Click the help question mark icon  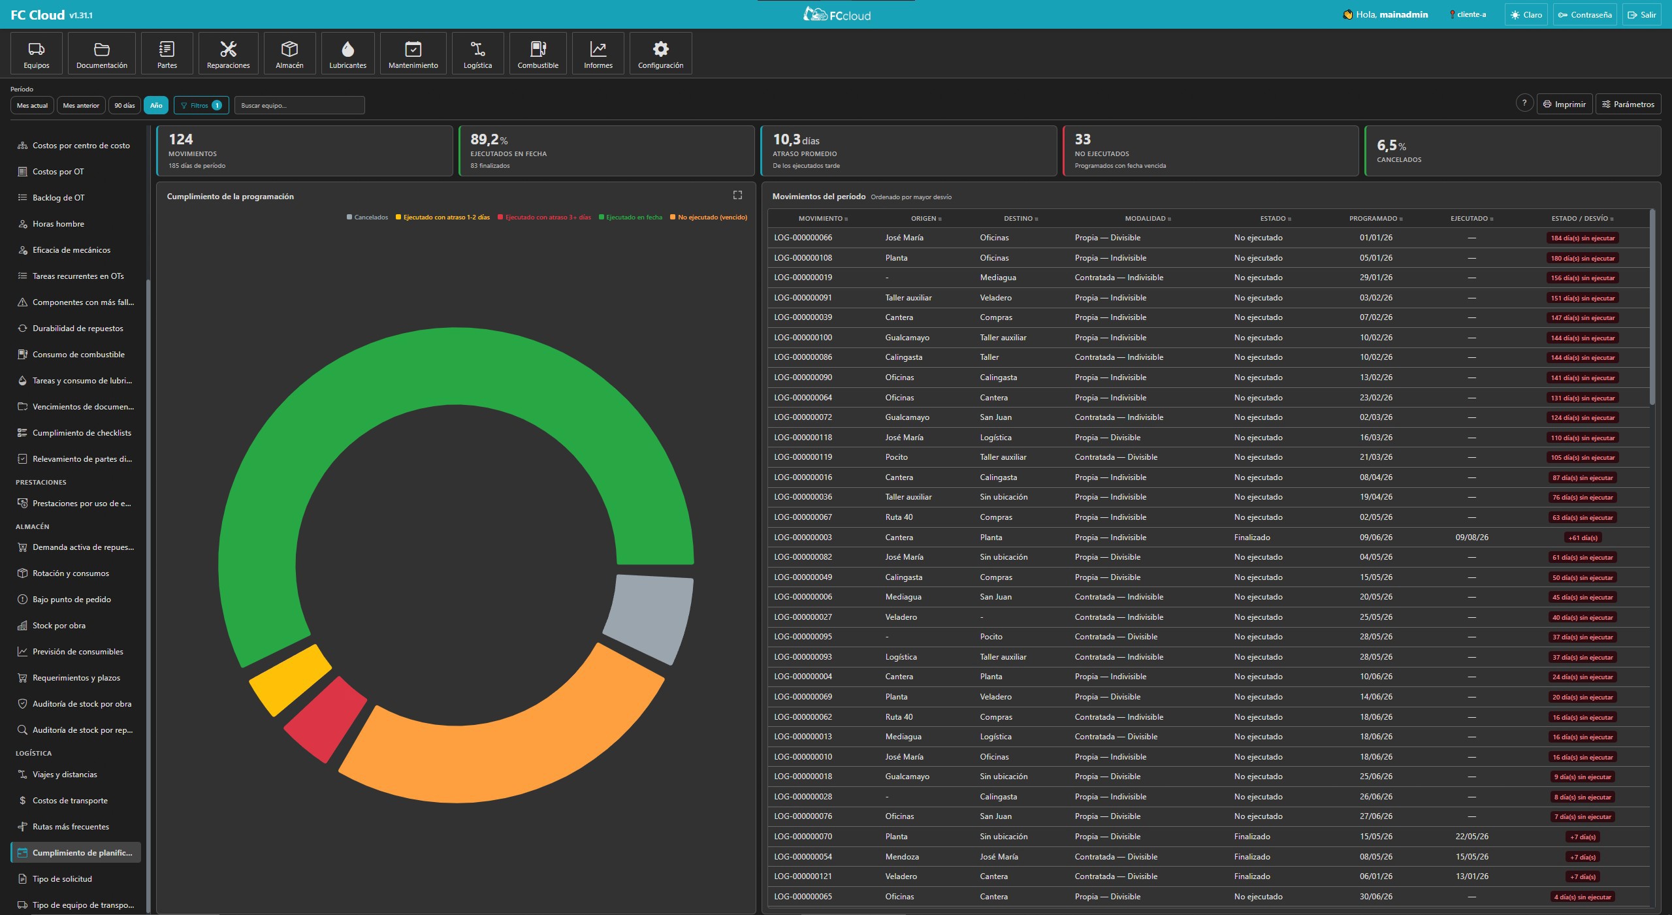point(1524,103)
